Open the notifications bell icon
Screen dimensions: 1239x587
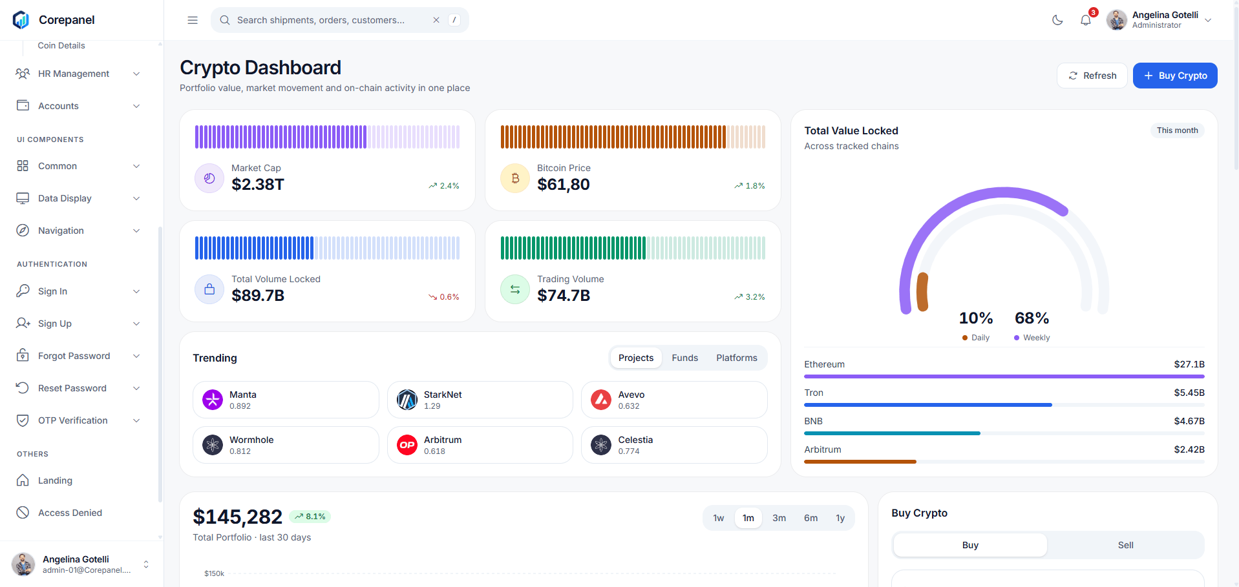(x=1086, y=20)
